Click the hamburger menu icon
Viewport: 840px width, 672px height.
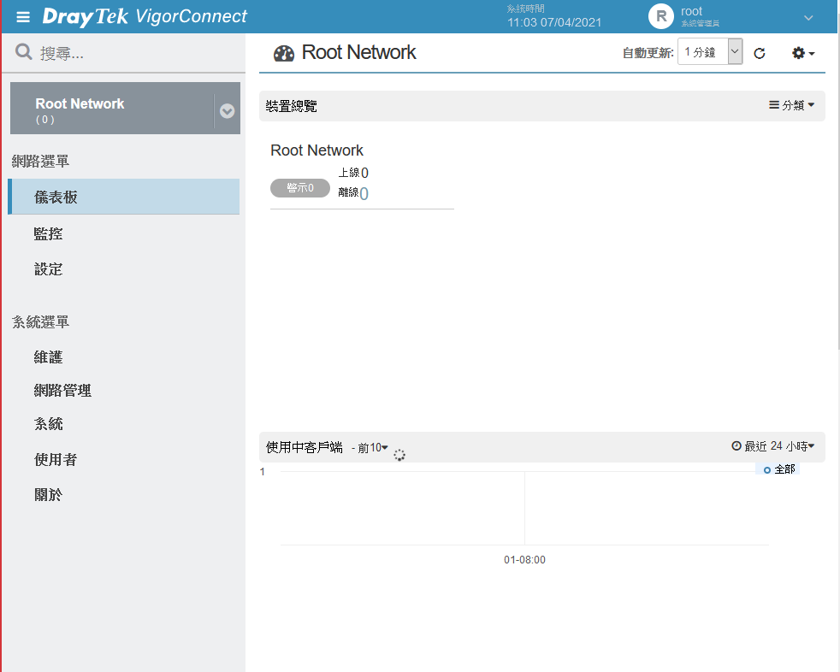(x=23, y=17)
